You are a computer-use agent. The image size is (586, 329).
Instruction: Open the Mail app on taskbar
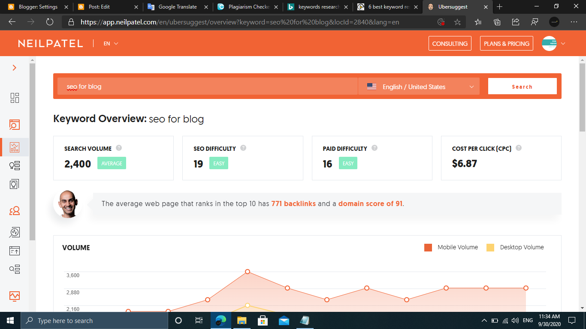(284, 320)
